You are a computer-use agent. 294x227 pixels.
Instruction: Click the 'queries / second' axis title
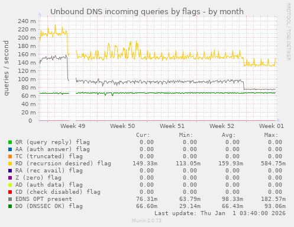pyautogui.click(x=6, y=68)
